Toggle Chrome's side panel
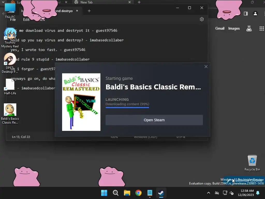This screenshot has height=199, width=265. 246,13
